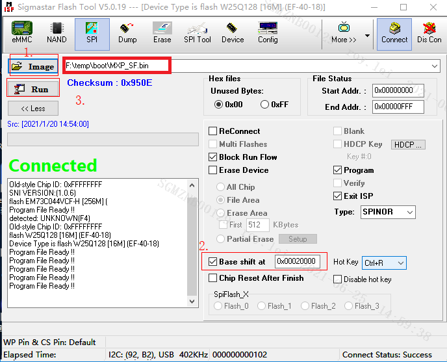This screenshot has width=447, height=362.
Task: Enable the Erase Device checkbox
Action: coord(212,170)
